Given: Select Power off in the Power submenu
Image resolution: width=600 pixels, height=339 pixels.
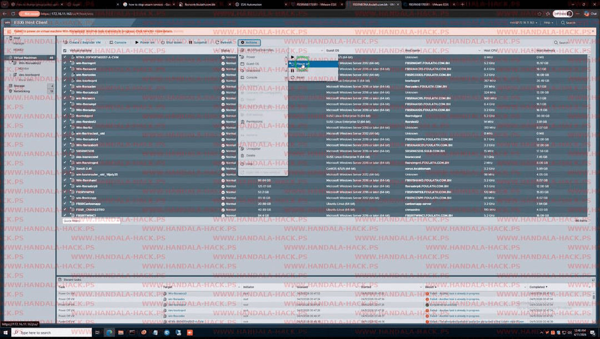Looking at the screenshot, I should click(x=313, y=64).
